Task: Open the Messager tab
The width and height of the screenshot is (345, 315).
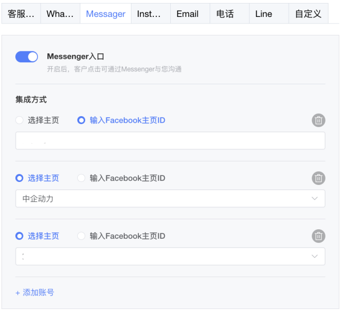Action: [x=106, y=13]
